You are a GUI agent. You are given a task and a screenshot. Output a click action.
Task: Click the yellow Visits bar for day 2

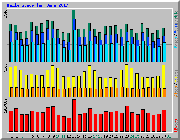click(15, 77)
